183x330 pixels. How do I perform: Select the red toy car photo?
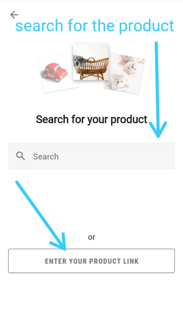pos(58,73)
